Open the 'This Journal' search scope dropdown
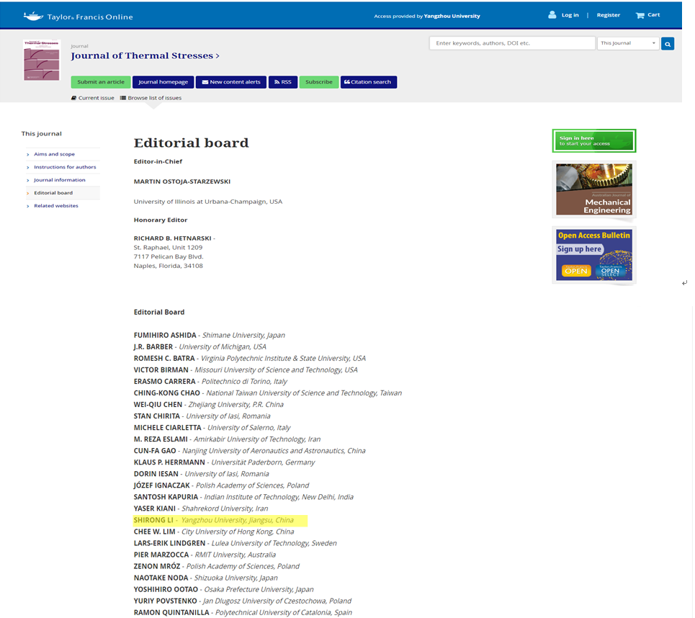This screenshot has width=695, height=618. (x=628, y=43)
